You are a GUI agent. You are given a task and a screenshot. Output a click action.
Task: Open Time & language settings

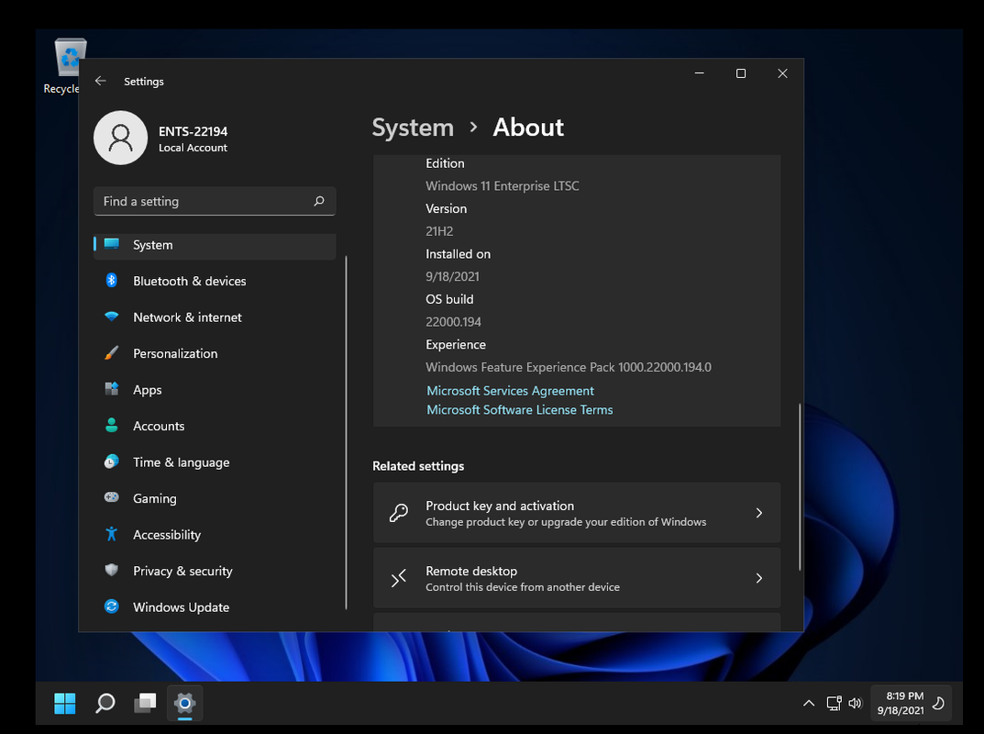pos(181,462)
